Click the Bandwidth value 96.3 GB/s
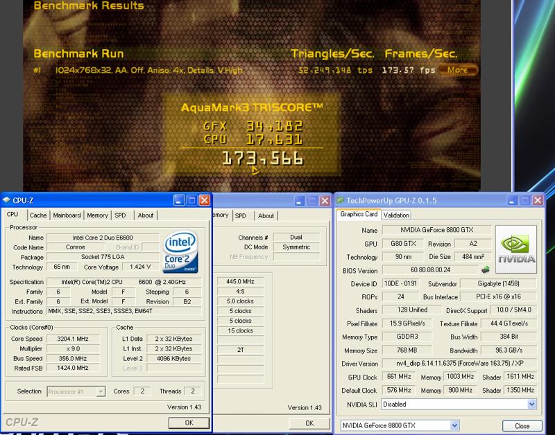This screenshot has height=435, width=555. point(509,350)
